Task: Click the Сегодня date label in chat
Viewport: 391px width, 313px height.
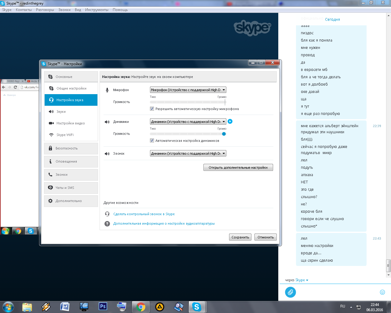Action: point(332,19)
